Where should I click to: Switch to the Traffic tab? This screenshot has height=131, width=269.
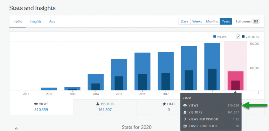pyautogui.click(x=18, y=21)
